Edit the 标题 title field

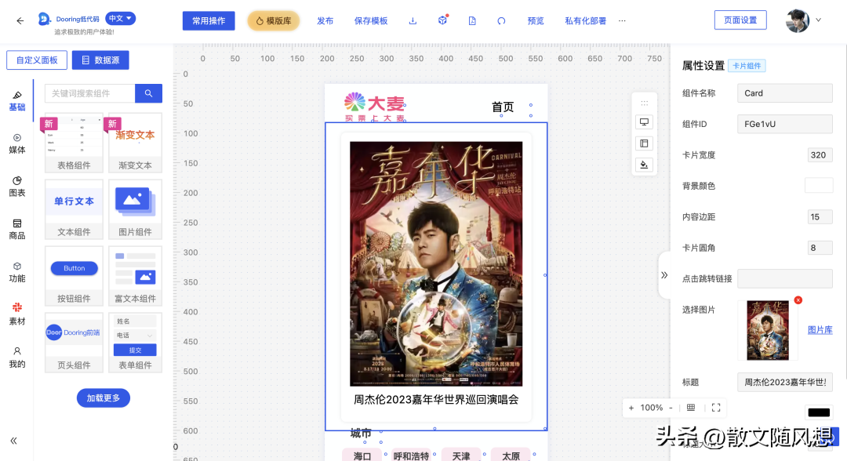785,382
